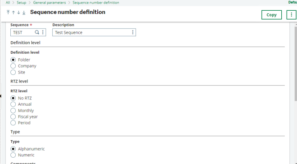Go to previous record arrow
This screenshot has height=164, width=297.
click(13, 13)
